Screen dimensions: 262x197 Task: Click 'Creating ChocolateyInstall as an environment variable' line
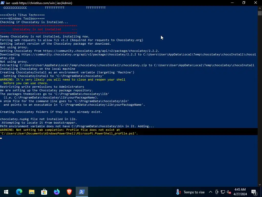click(x=67, y=72)
